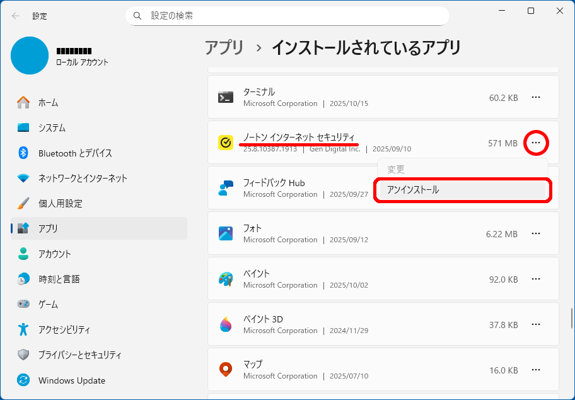Go to アプリ breadcrumb link

click(224, 47)
